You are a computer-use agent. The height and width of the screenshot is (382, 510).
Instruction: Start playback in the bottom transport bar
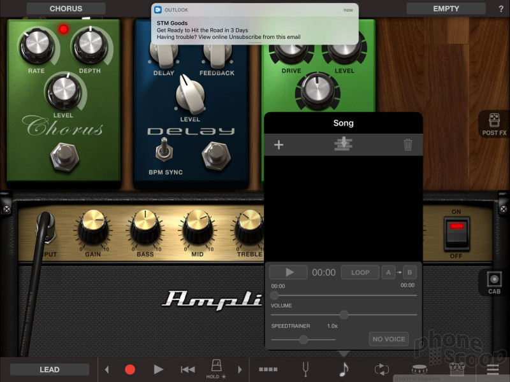[158, 369]
